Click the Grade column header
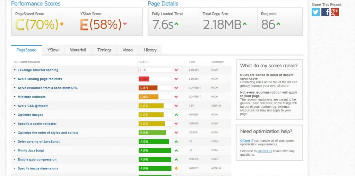Image resolution: width=355 pixels, height=176 pixels. [x=143, y=62]
